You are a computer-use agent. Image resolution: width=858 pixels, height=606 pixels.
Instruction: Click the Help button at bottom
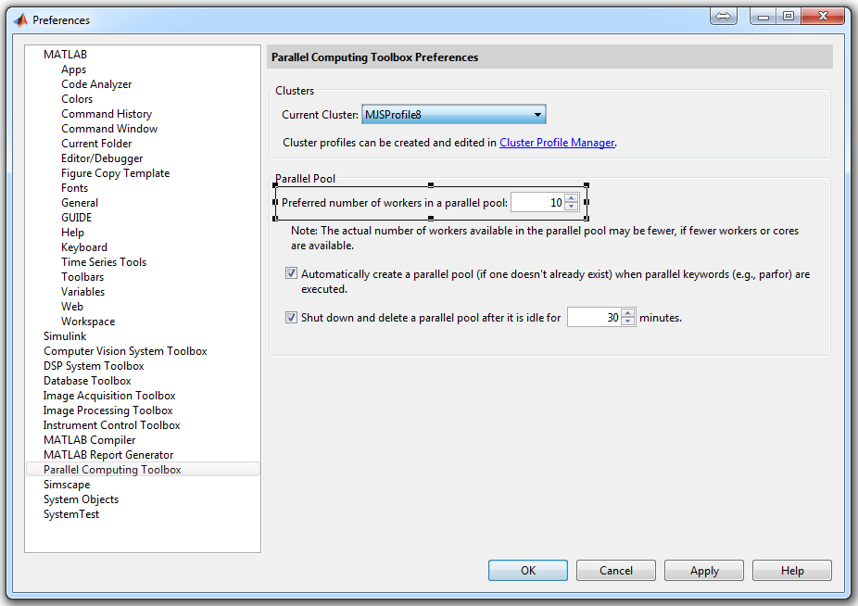[x=792, y=571]
